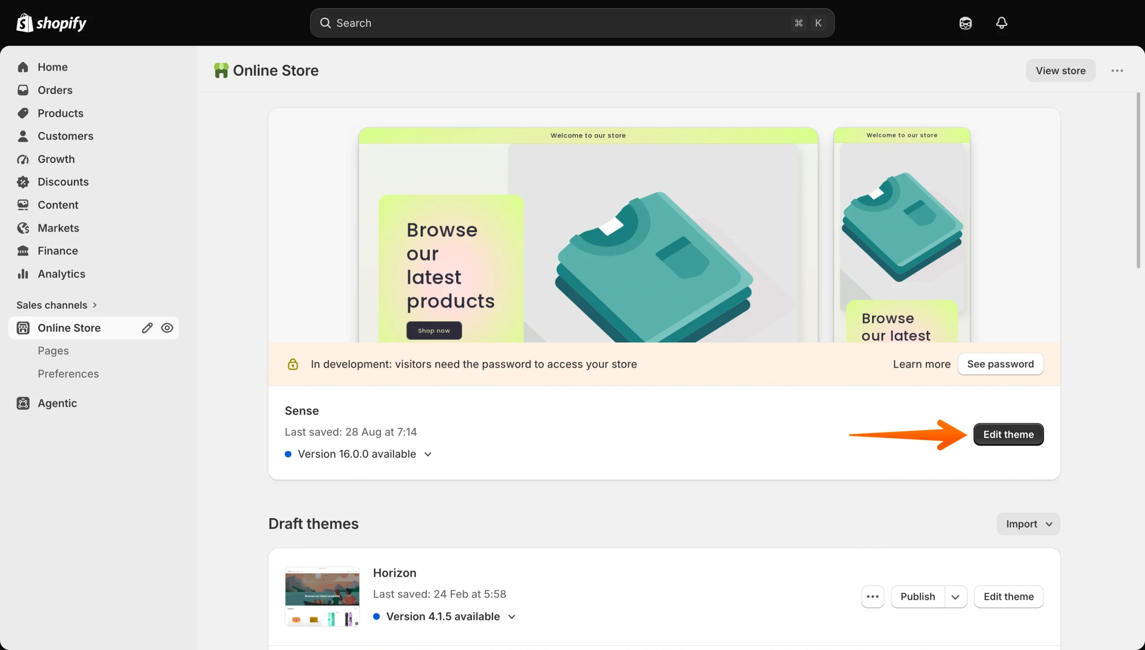
Task: Click Edit theme for Horizon draft
Action: 1009,597
